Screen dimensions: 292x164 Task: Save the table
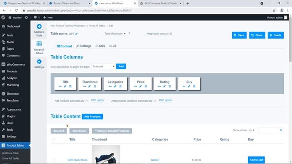coord(239,35)
